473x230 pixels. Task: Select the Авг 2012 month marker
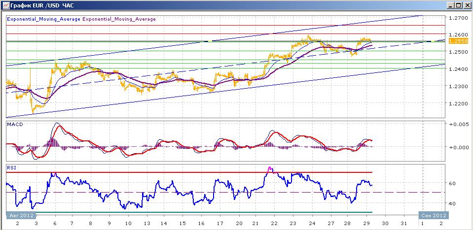coord(21,215)
